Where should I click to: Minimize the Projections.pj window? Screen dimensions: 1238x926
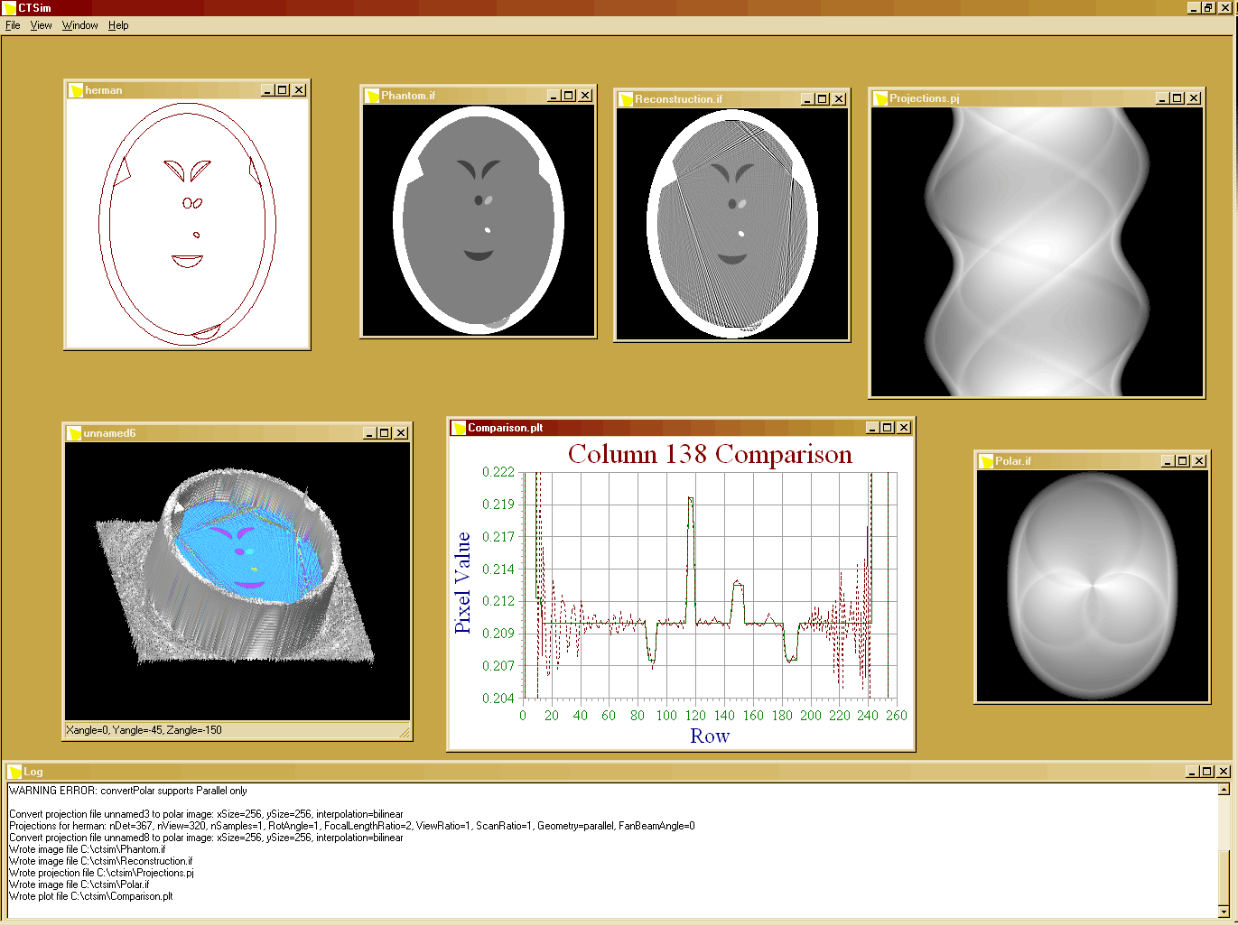[x=1162, y=98]
